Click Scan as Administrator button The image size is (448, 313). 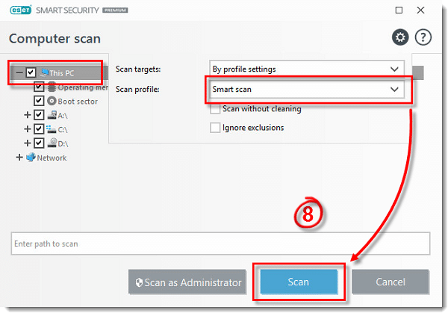[x=187, y=282]
